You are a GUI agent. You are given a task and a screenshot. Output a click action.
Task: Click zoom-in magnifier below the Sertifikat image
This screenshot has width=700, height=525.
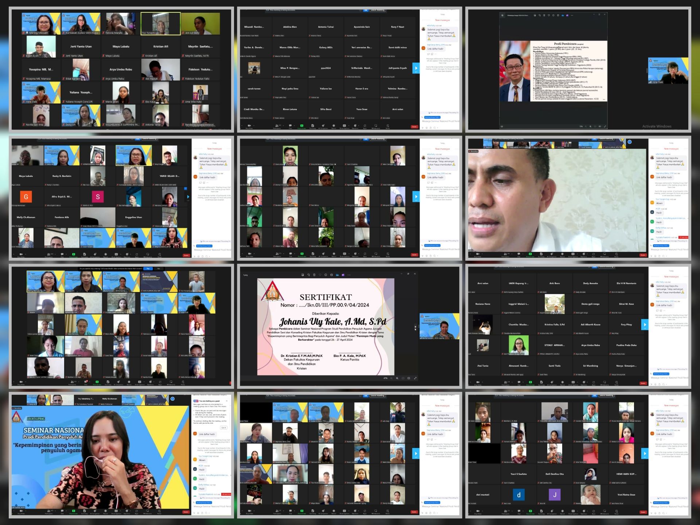tap(397, 378)
